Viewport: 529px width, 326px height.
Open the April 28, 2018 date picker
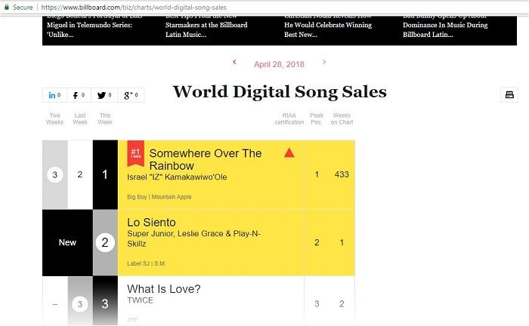coord(279,64)
